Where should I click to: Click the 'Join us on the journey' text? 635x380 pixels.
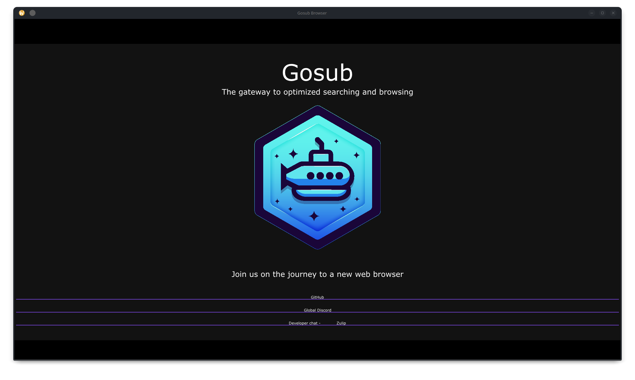click(x=317, y=274)
